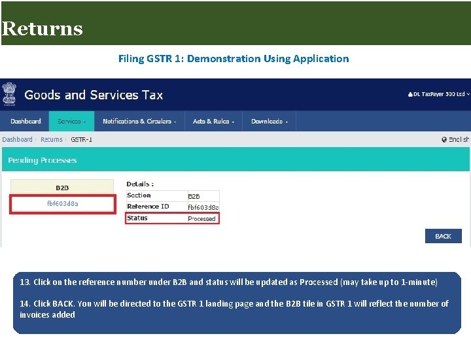This screenshot has width=471, height=353.
Task: Click the Reference ID row label
Action: pos(148,207)
